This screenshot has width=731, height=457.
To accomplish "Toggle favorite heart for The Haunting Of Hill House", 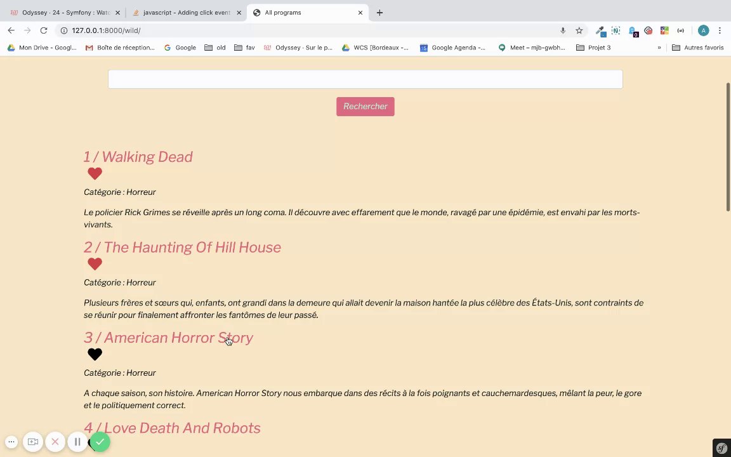I will 95,264.
